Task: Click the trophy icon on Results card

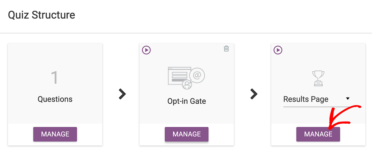Action: tap(318, 79)
